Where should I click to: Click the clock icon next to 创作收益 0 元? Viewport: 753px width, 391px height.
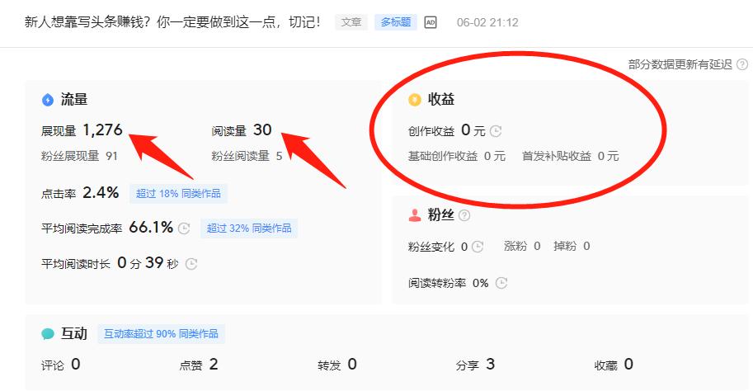(496, 130)
